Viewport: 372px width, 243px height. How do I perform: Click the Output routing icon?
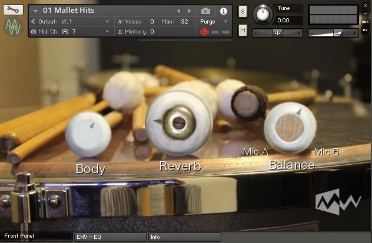pyautogui.click(x=33, y=22)
